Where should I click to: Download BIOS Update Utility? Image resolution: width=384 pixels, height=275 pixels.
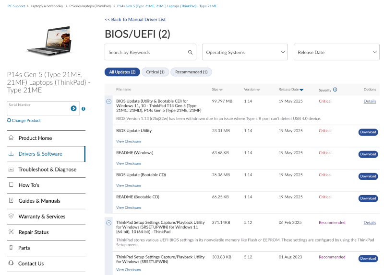click(x=368, y=132)
